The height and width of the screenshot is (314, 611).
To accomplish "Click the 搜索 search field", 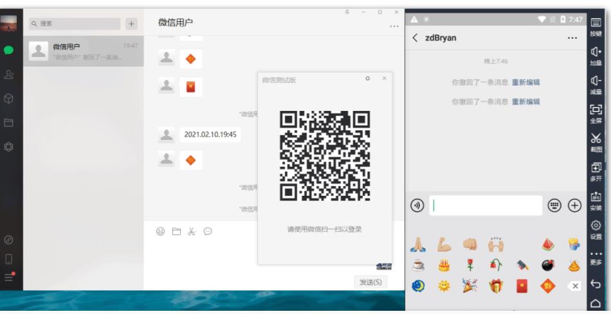I will (75, 24).
